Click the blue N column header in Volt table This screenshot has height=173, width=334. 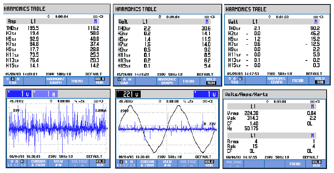(x=207, y=22)
